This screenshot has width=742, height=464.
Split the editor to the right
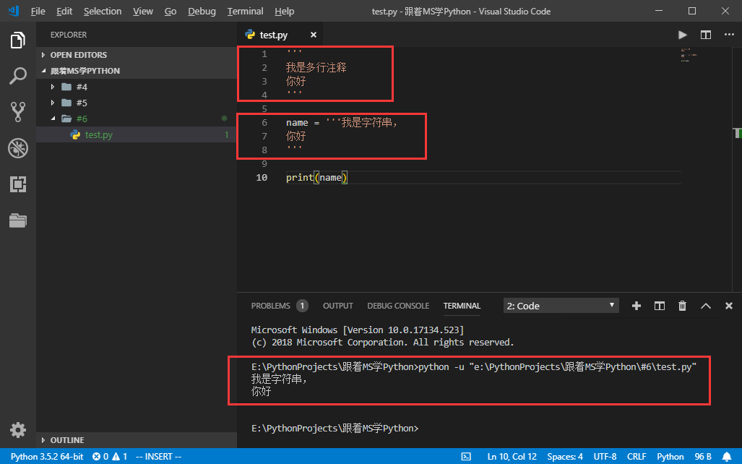[705, 35]
